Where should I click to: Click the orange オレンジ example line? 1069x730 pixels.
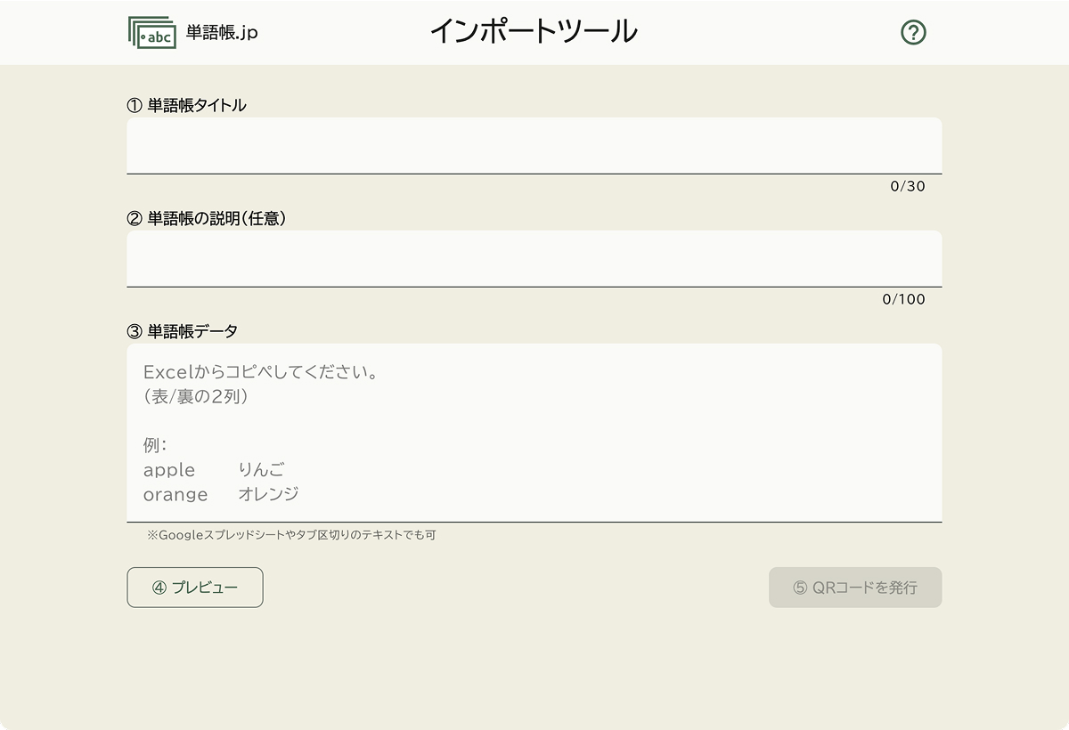[221, 494]
